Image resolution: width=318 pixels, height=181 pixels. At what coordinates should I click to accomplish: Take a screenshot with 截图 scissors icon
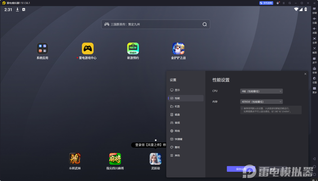tap(314, 50)
